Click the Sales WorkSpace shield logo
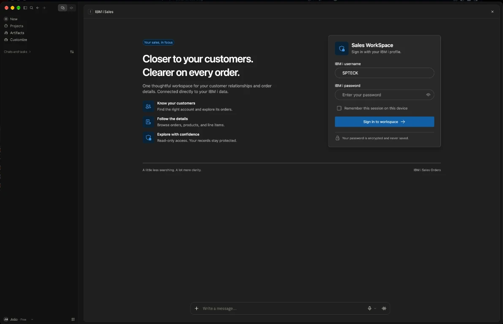Viewport: 503px width, 324px height. (x=342, y=49)
